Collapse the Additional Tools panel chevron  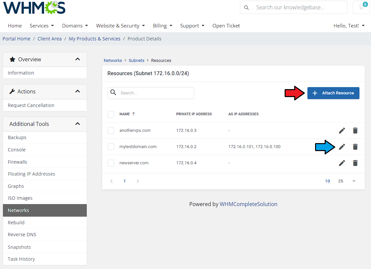(x=77, y=124)
